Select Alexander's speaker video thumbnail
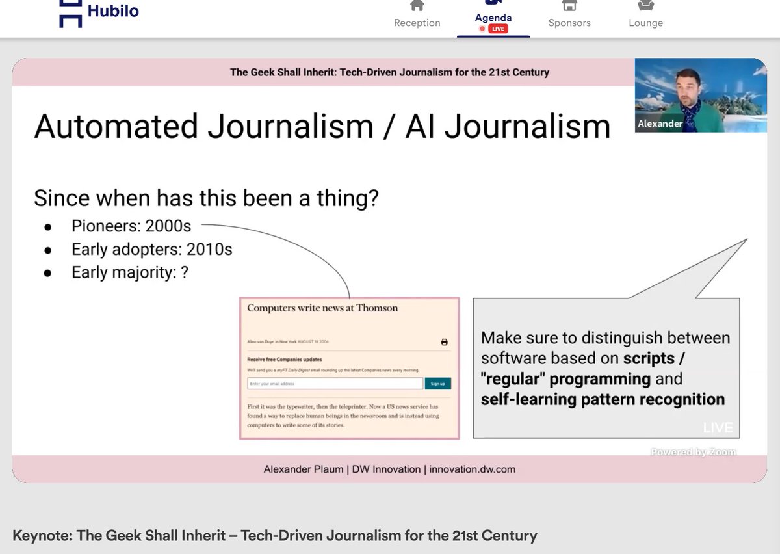Viewport: 780px width, 554px height. pos(701,95)
